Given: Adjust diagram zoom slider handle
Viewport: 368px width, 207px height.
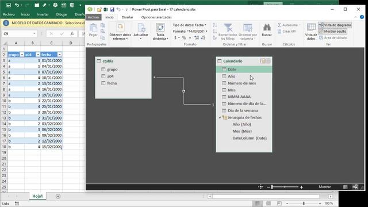Looking at the screenshot, I should [x=272, y=187].
